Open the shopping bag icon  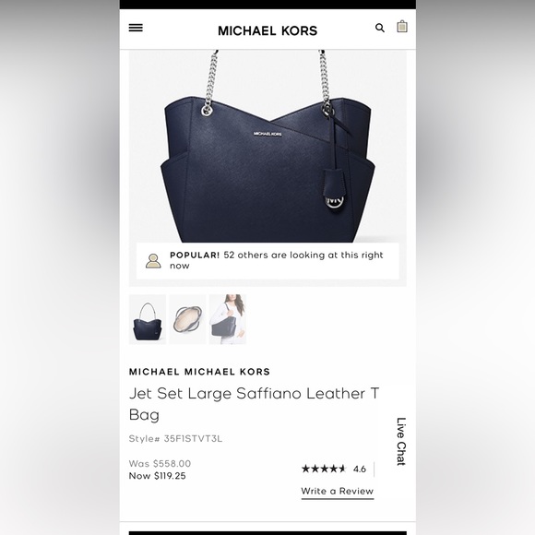click(x=402, y=27)
